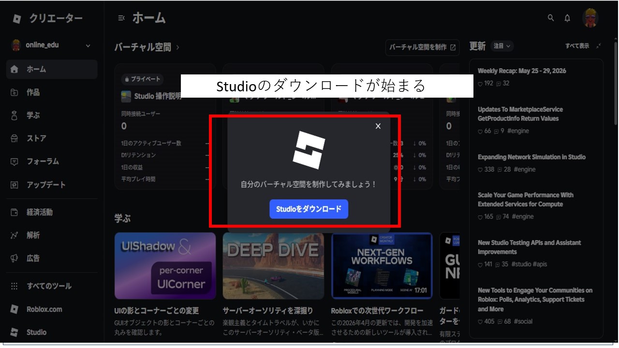Collapse the 更新 panel with the arrows icon
This screenshot has width=619, height=348.
click(x=599, y=46)
